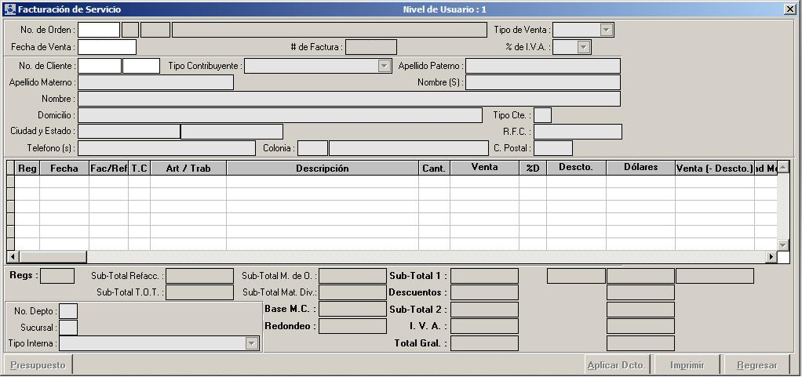Open the Tipo de Venta dropdown

606,30
